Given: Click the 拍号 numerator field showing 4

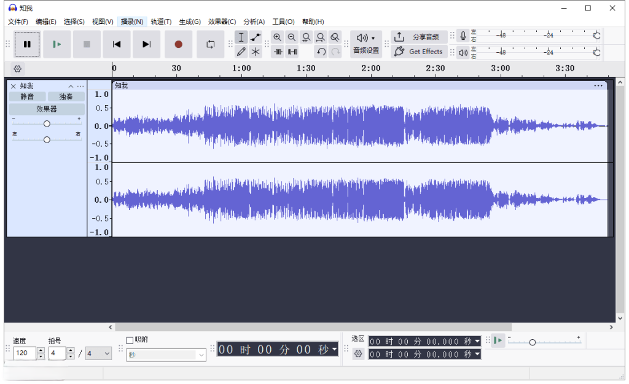Looking at the screenshot, I should (57, 353).
